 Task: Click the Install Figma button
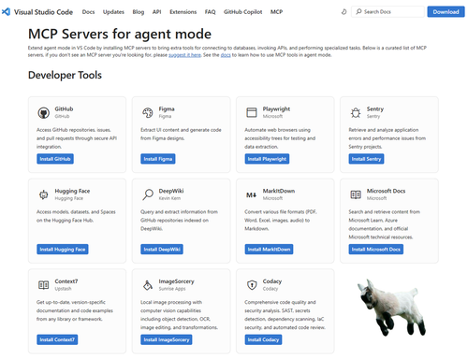pyautogui.click(x=158, y=159)
